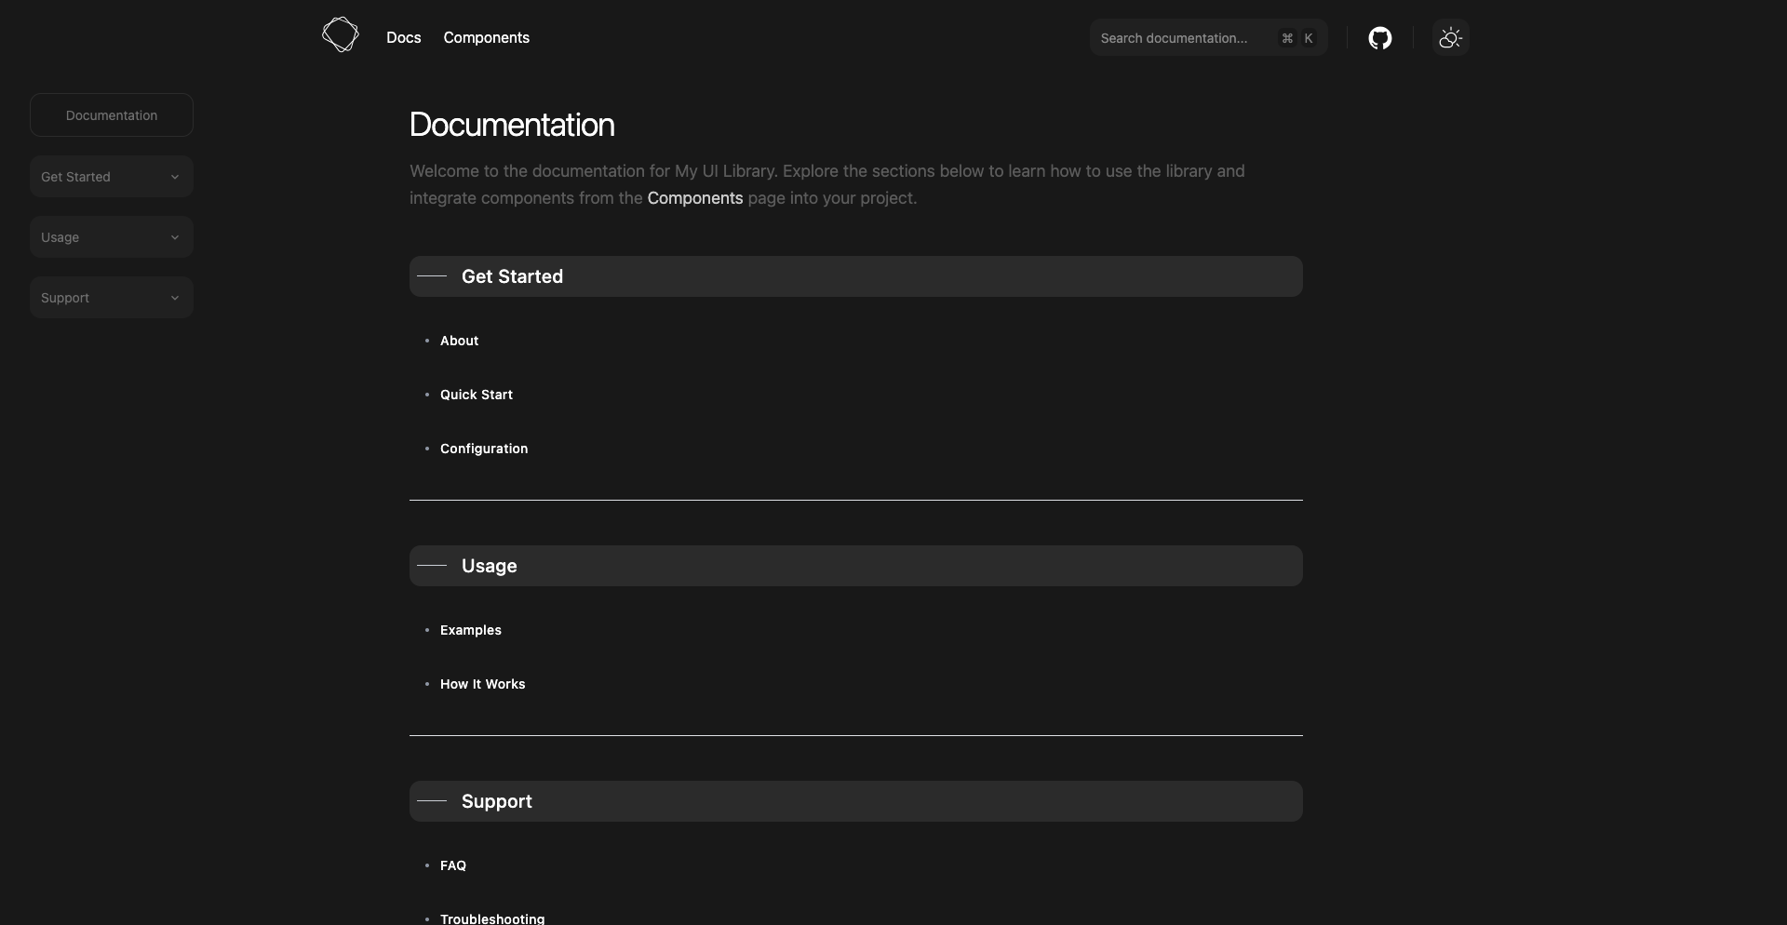Expand the Get Started sidebar chevron

pos(175,177)
